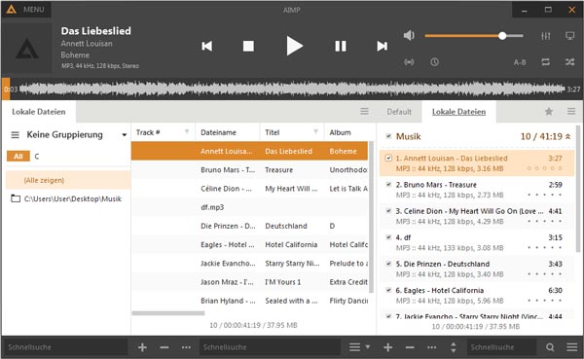Screen dimensions: 584x359
Task: Collapse the Musik group chevron
Action: point(568,136)
